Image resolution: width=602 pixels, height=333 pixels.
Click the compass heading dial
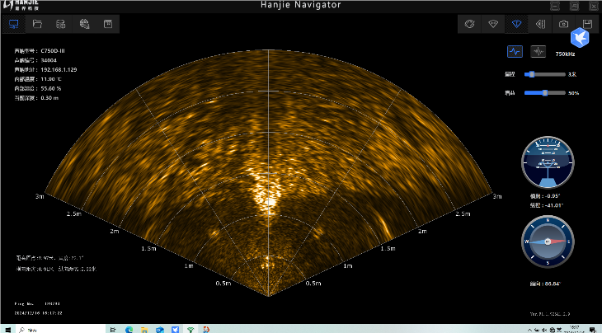coord(547,242)
